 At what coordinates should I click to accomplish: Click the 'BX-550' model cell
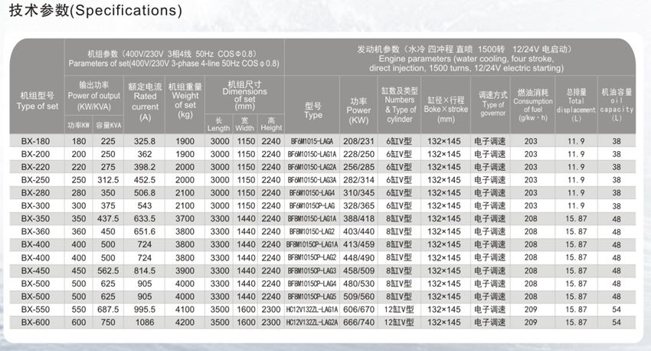(x=35, y=310)
